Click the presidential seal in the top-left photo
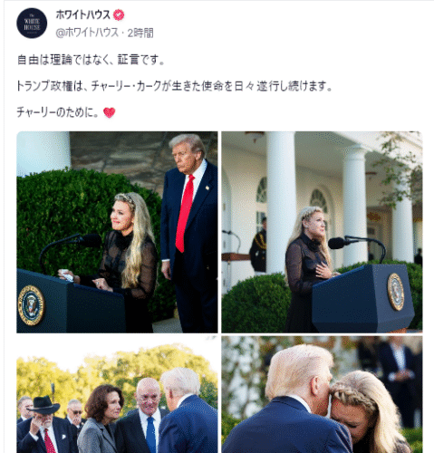Viewport: 434px width, 453px height. pos(31,305)
